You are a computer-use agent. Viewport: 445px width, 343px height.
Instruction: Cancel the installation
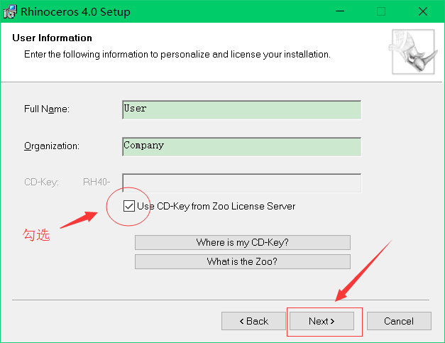[399, 321]
